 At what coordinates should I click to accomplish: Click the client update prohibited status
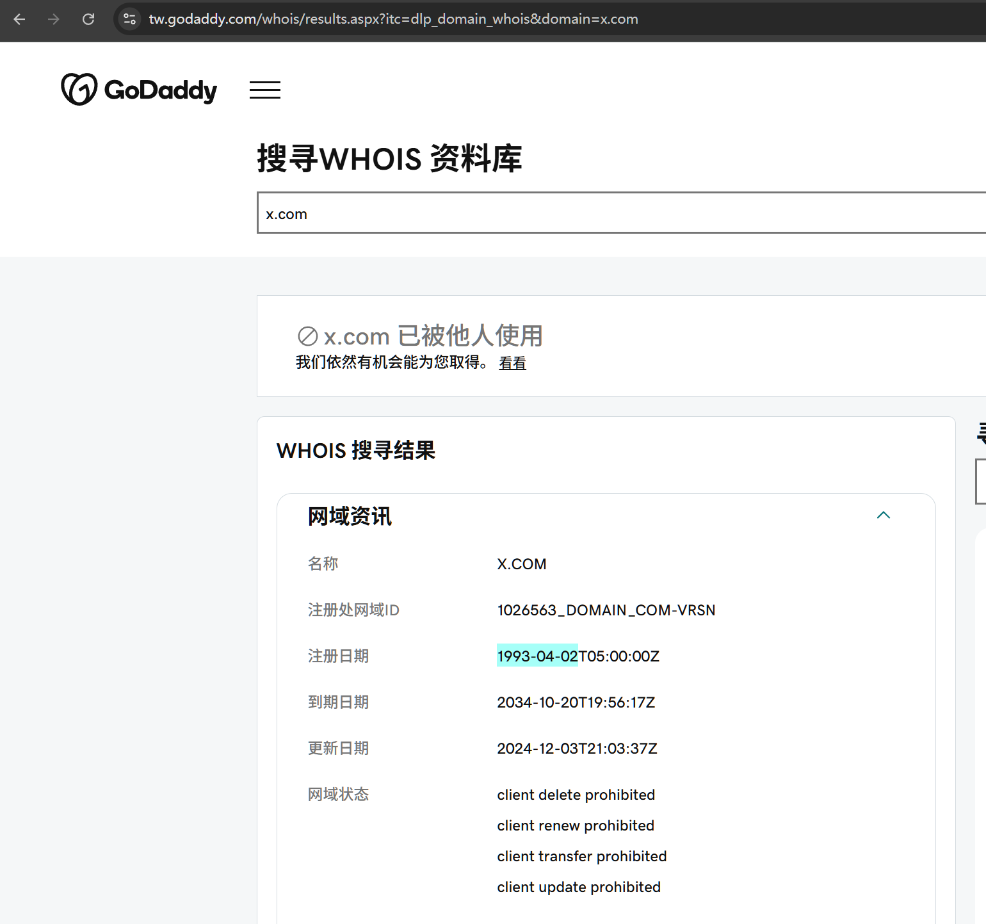click(579, 887)
